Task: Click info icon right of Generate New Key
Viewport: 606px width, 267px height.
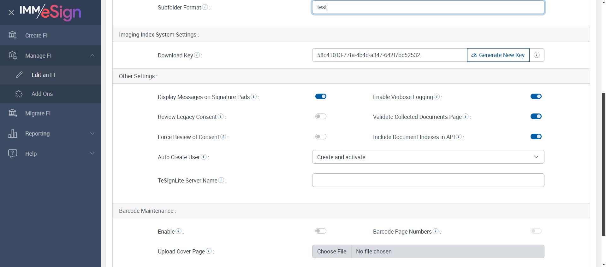Action: 537,55
